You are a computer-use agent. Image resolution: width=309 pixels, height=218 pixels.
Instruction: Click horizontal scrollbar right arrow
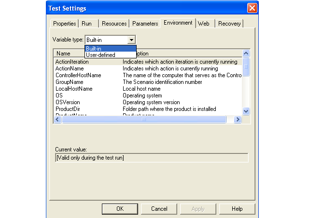click(x=237, y=120)
